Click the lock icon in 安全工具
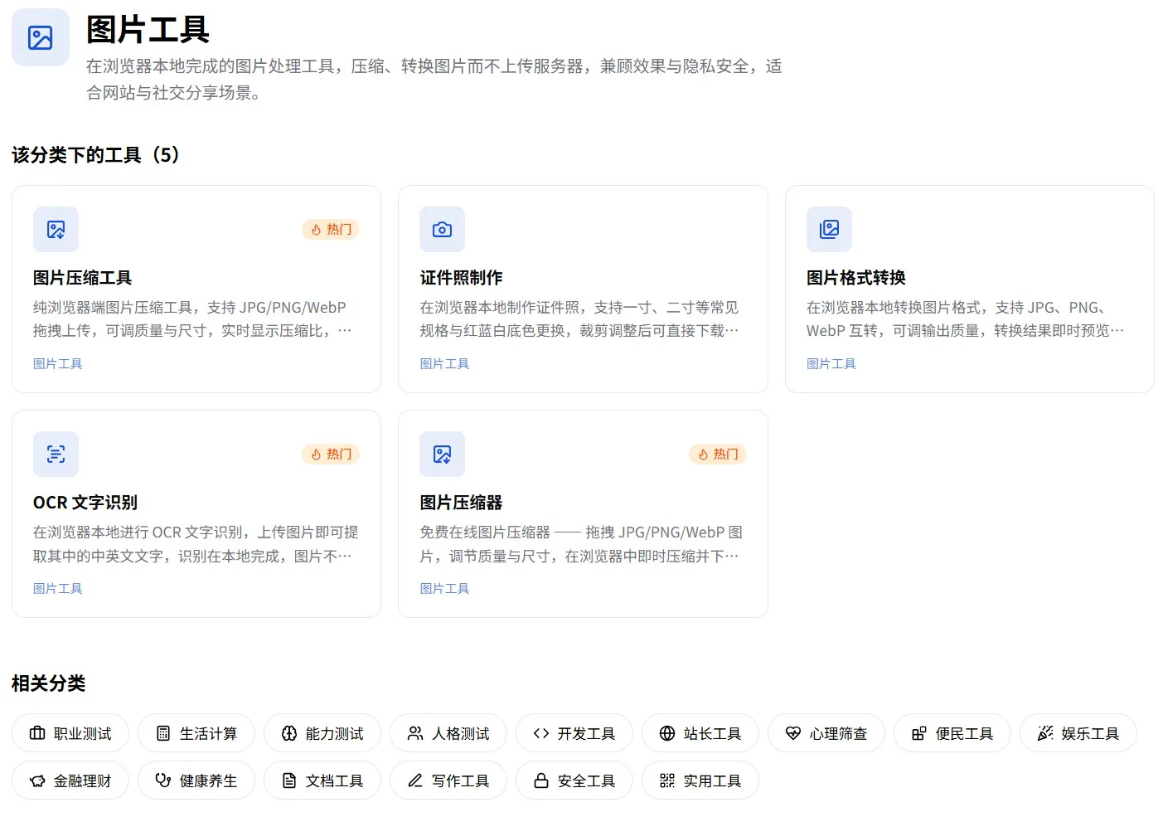The width and height of the screenshot is (1158, 817). tap(541, 781)
